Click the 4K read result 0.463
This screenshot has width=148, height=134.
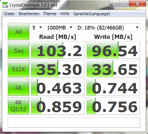57,87
